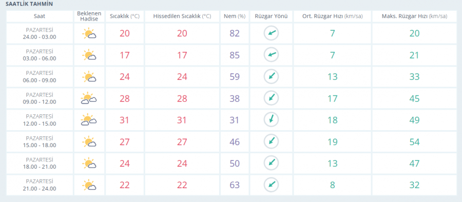Click the Ort. Rüzgar Hızı column header
The height and width of the screenshot is (202, 462).
pyautogui.click(x=332, y=16)
